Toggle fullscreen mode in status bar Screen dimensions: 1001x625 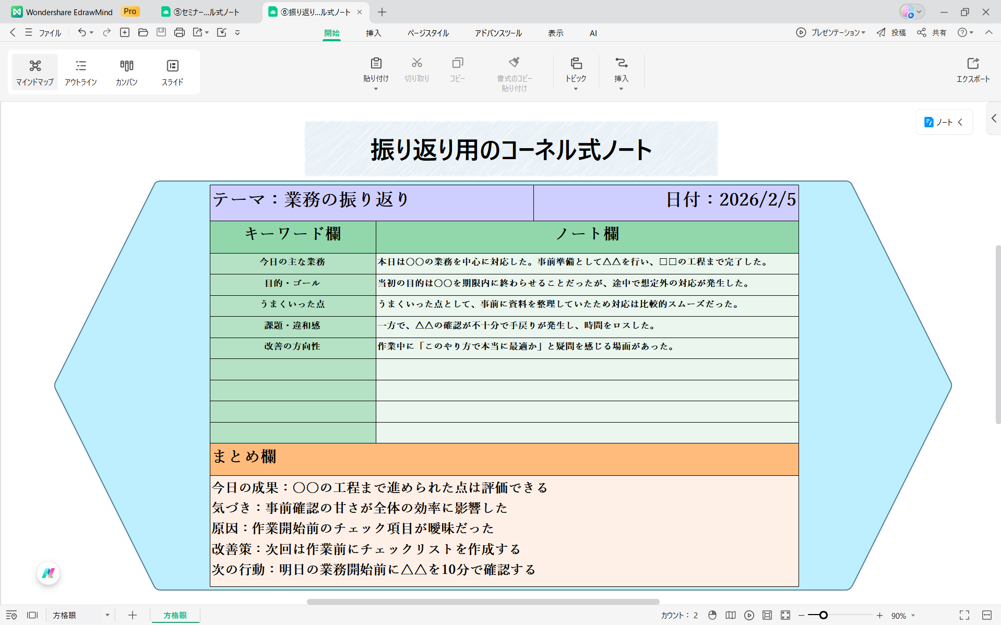tap(963, 615)
